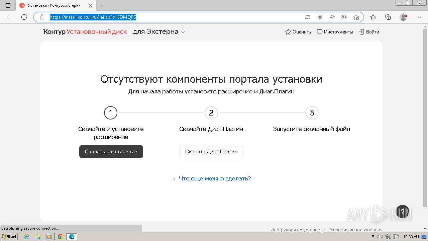Open the volume speaker tray icon
The height and width of the screenshot is (241, 428).
click(x=380, y=237)
